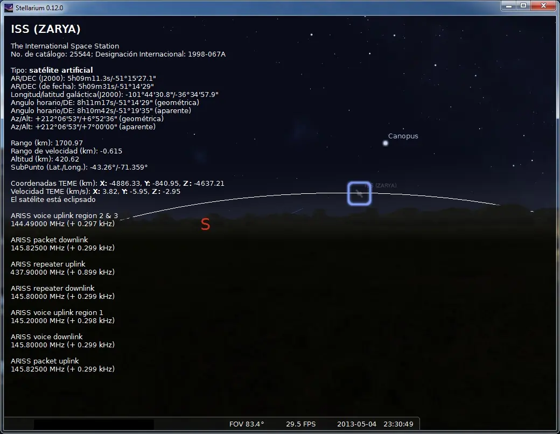Click 'El satélite está eclipsado' text

pos(53,199)
